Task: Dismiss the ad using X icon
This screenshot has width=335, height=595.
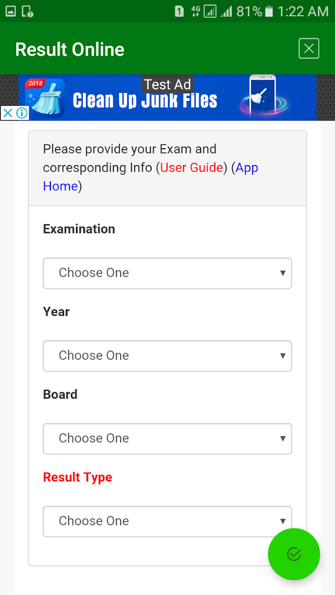Action: coord(8,113)
